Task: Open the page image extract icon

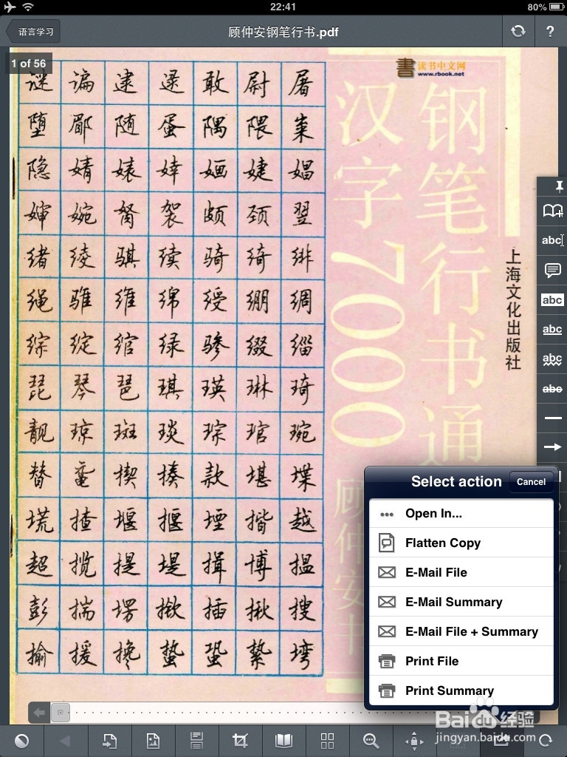Action: (153, 741)
